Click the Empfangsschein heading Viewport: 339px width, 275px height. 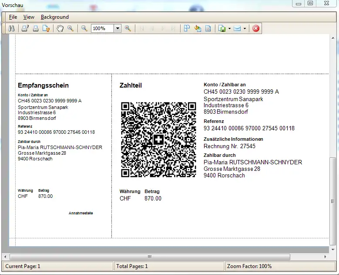coord(43,85)
